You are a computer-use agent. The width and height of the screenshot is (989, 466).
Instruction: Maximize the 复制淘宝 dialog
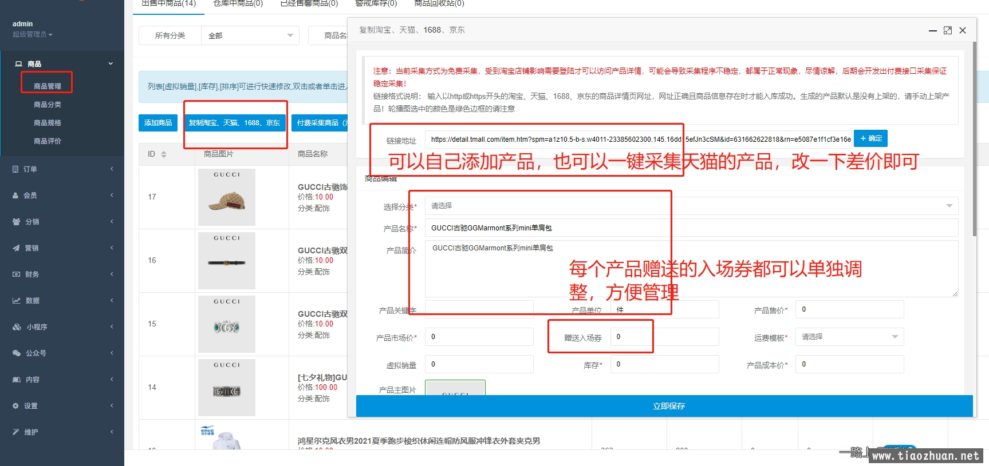coord(948,30)
